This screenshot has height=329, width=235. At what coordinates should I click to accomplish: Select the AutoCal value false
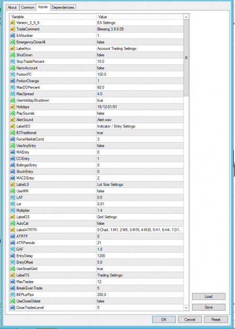101,224
